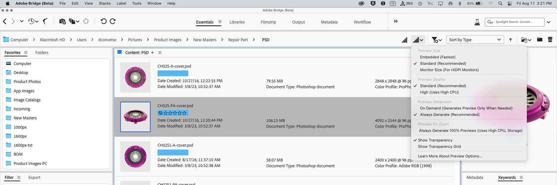
Task: Open macOS Control Center icon
Action: (510, 3)
